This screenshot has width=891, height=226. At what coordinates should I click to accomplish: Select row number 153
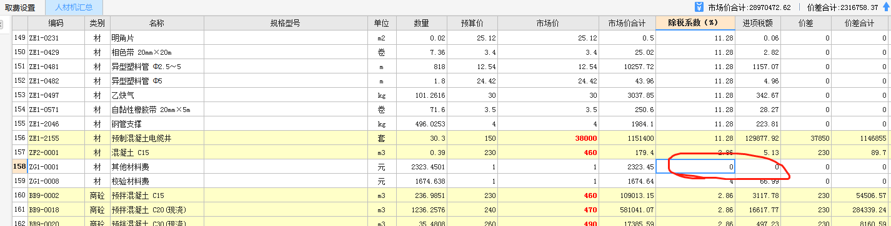(19, 95)
